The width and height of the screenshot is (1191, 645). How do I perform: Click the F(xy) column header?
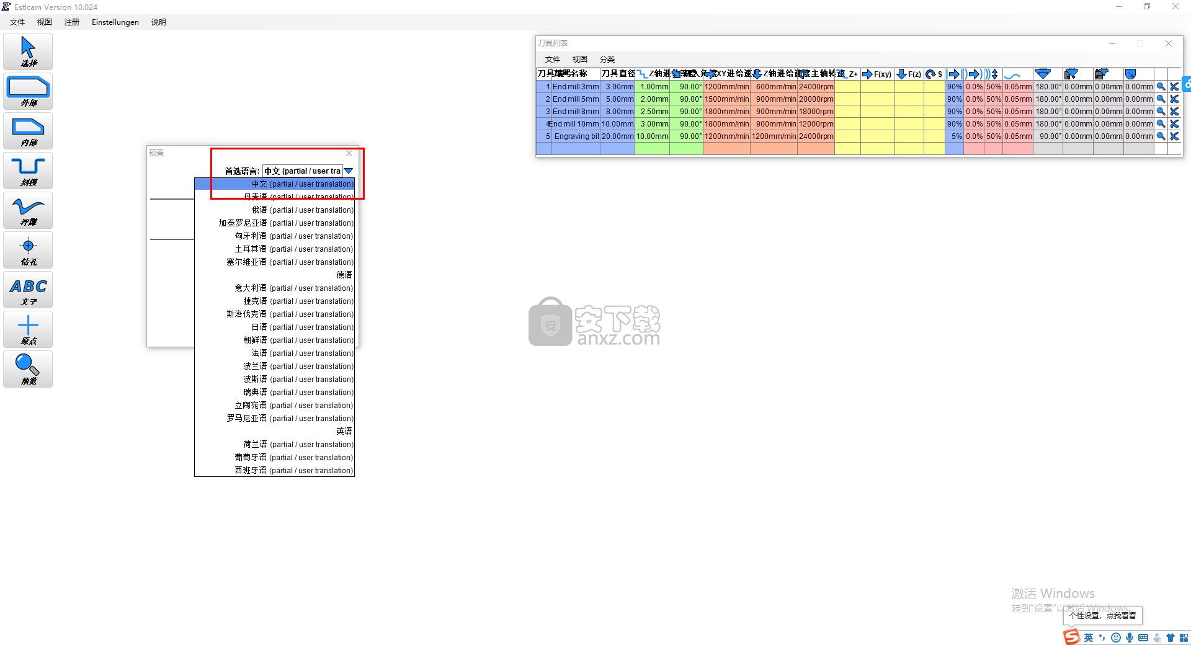(877, 74)
